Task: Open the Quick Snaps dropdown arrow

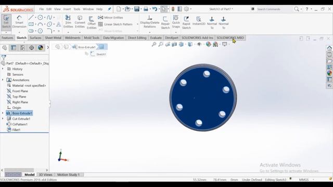Action: [x=176, y=32]
